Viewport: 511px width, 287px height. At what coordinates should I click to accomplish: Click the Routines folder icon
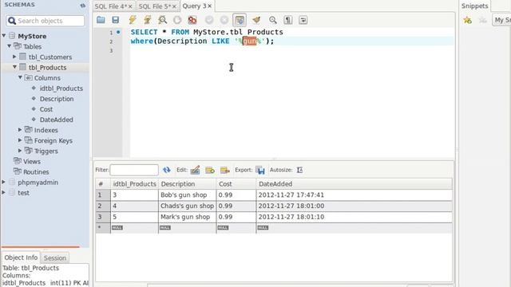point(18,171)
